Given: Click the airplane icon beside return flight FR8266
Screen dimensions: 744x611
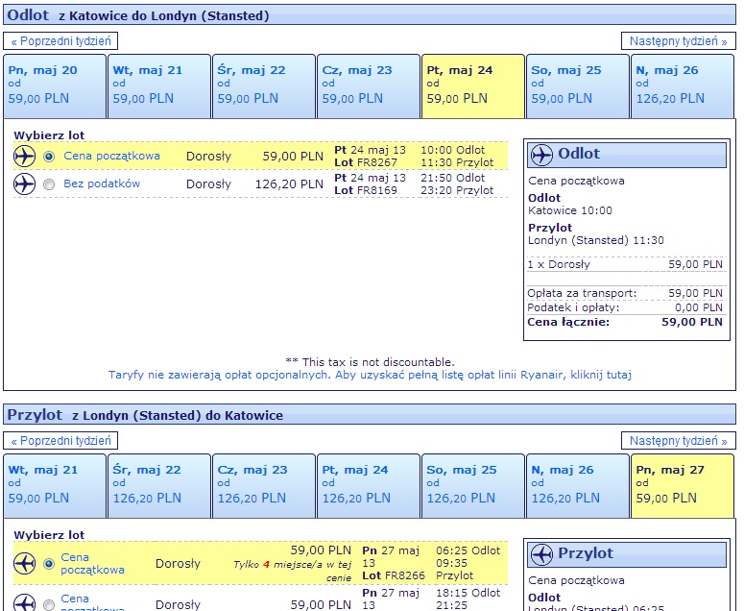Looking at the screenshot, I should pos(25,564).
